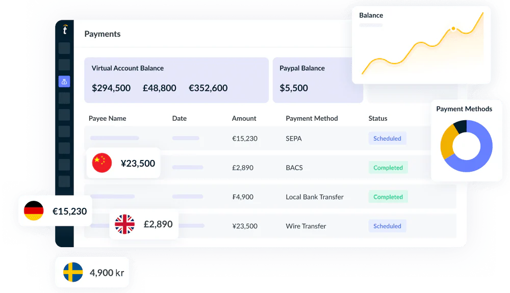
Task: Click the "BACS" payment method cell
Action: tap(294, 168)
